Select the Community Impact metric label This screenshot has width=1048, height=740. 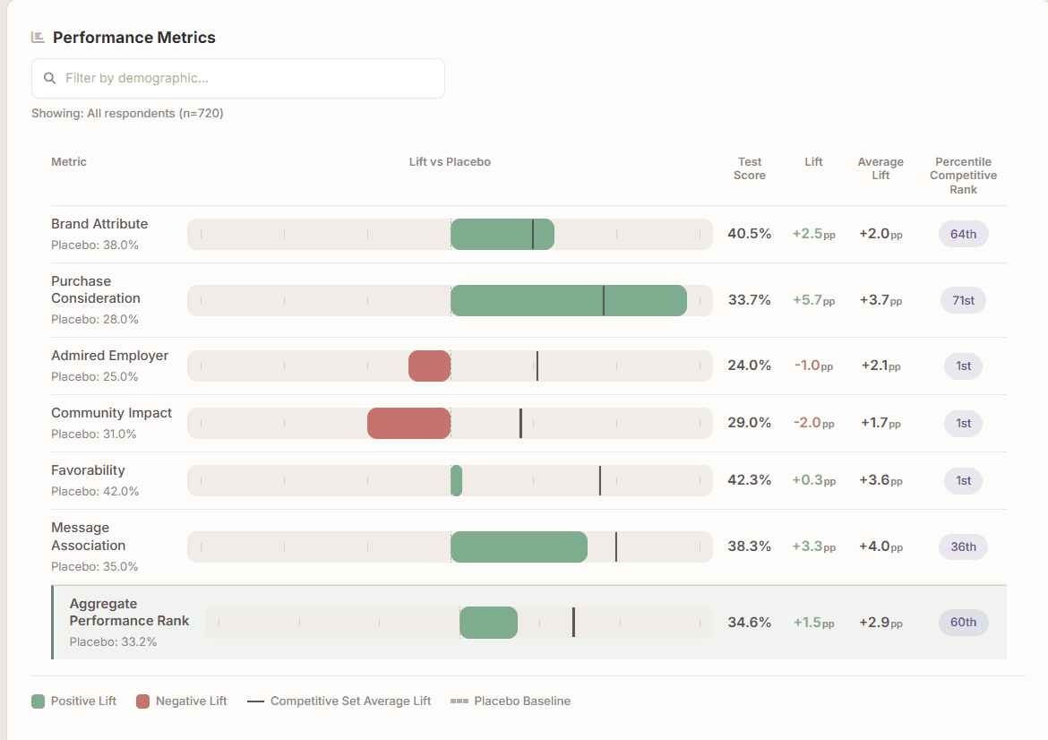(112, 413)
